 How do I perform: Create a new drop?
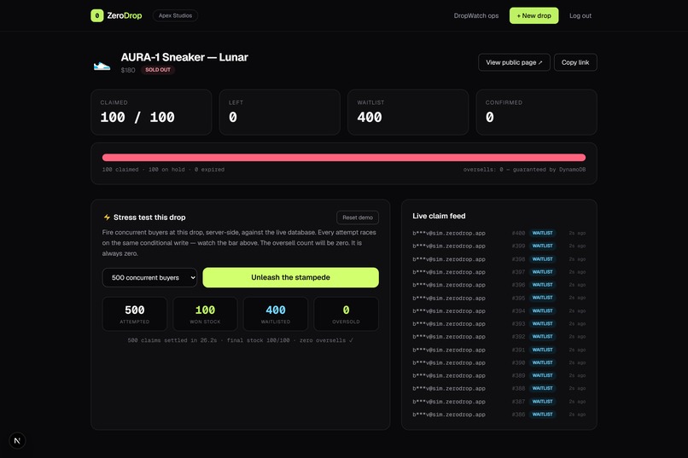(x=533, y=15)
